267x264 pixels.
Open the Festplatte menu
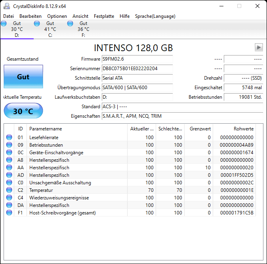click(104, 16)
